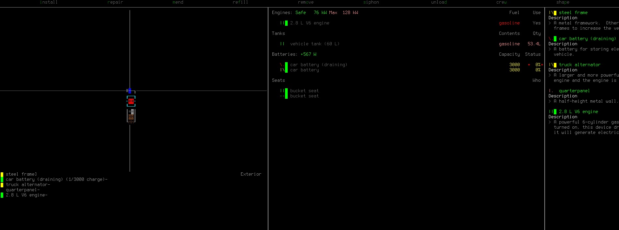Click the '+567 W' battery power rate
The width and height of the screenshot is (619, 230).
tap(309, 54)
